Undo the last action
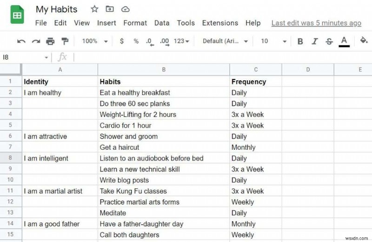Image resolution: width=372 pixels, height=242 pixels. [21, 41]
